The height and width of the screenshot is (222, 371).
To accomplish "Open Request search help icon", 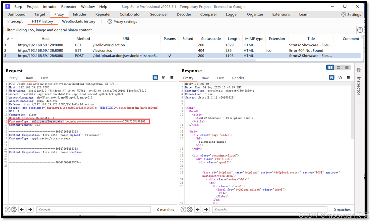I will tap(8, 209).
